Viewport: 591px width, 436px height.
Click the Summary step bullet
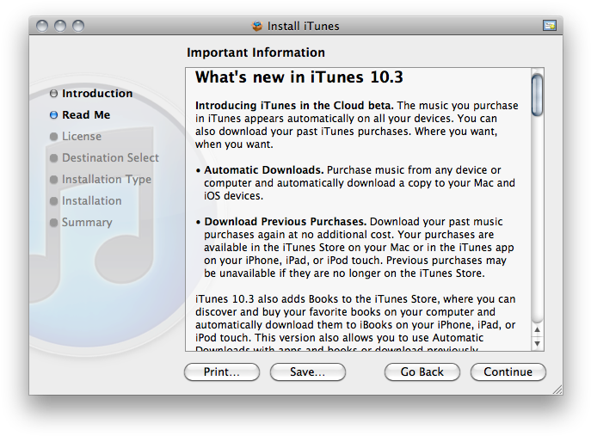[x=53, y=223]
